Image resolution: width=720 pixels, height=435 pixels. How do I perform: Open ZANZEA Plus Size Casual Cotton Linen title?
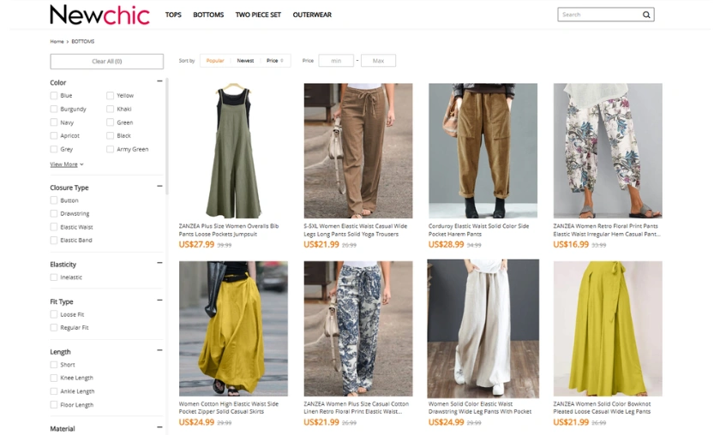coord(356,408)
